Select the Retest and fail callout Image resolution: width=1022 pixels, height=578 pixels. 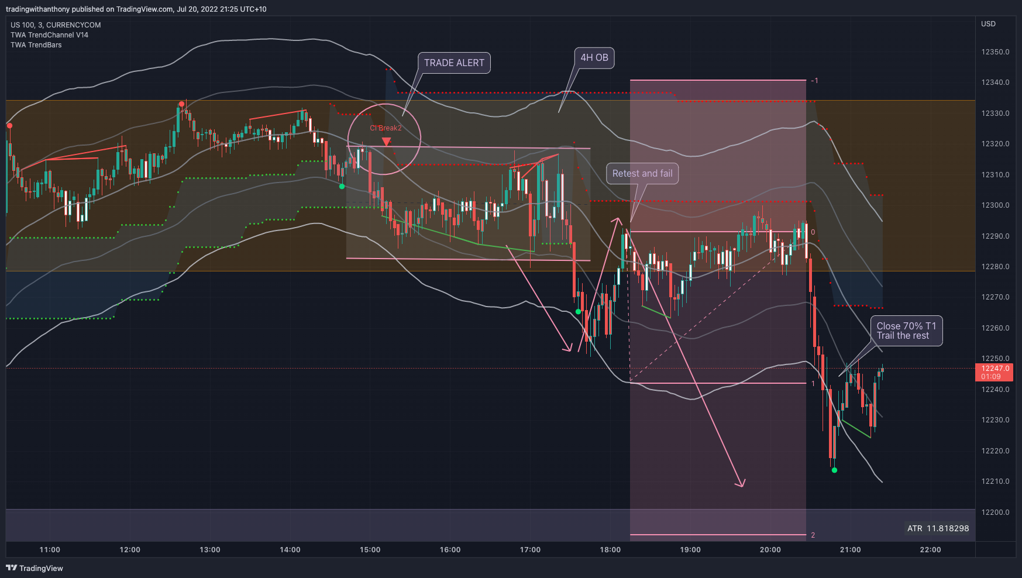642,173
